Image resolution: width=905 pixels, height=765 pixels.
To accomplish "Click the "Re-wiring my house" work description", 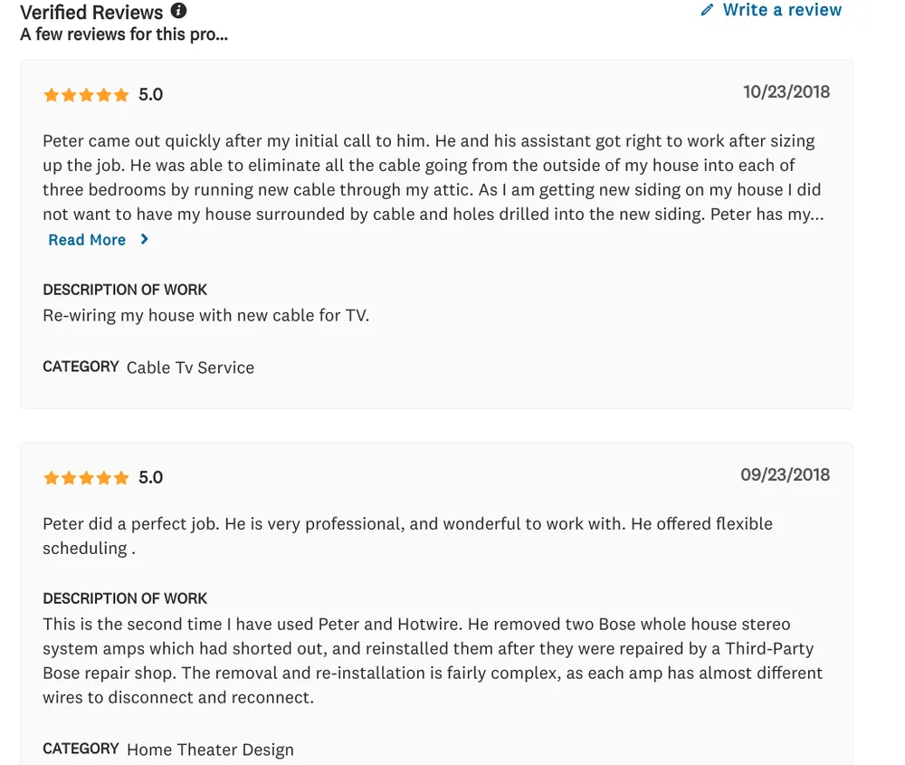I will (x=205, y=316).
